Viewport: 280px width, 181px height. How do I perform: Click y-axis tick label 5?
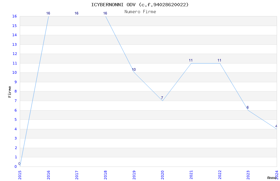16,119
